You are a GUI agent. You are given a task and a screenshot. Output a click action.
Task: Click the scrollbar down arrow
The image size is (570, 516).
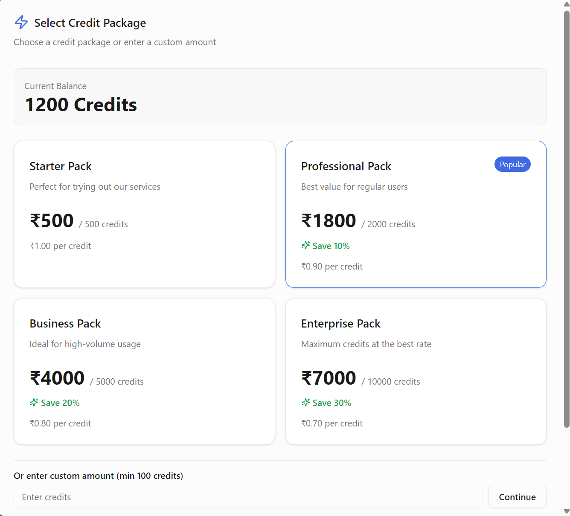[x=567, y=511]
